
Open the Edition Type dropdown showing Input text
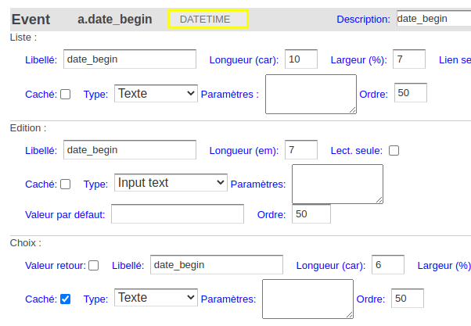(x=171, y=182)
